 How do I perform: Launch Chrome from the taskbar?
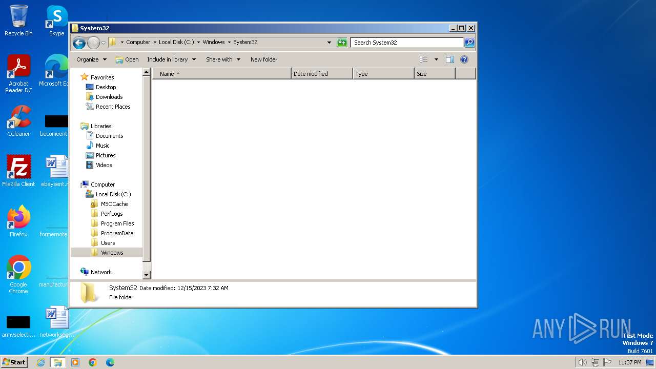coord(93,362)
